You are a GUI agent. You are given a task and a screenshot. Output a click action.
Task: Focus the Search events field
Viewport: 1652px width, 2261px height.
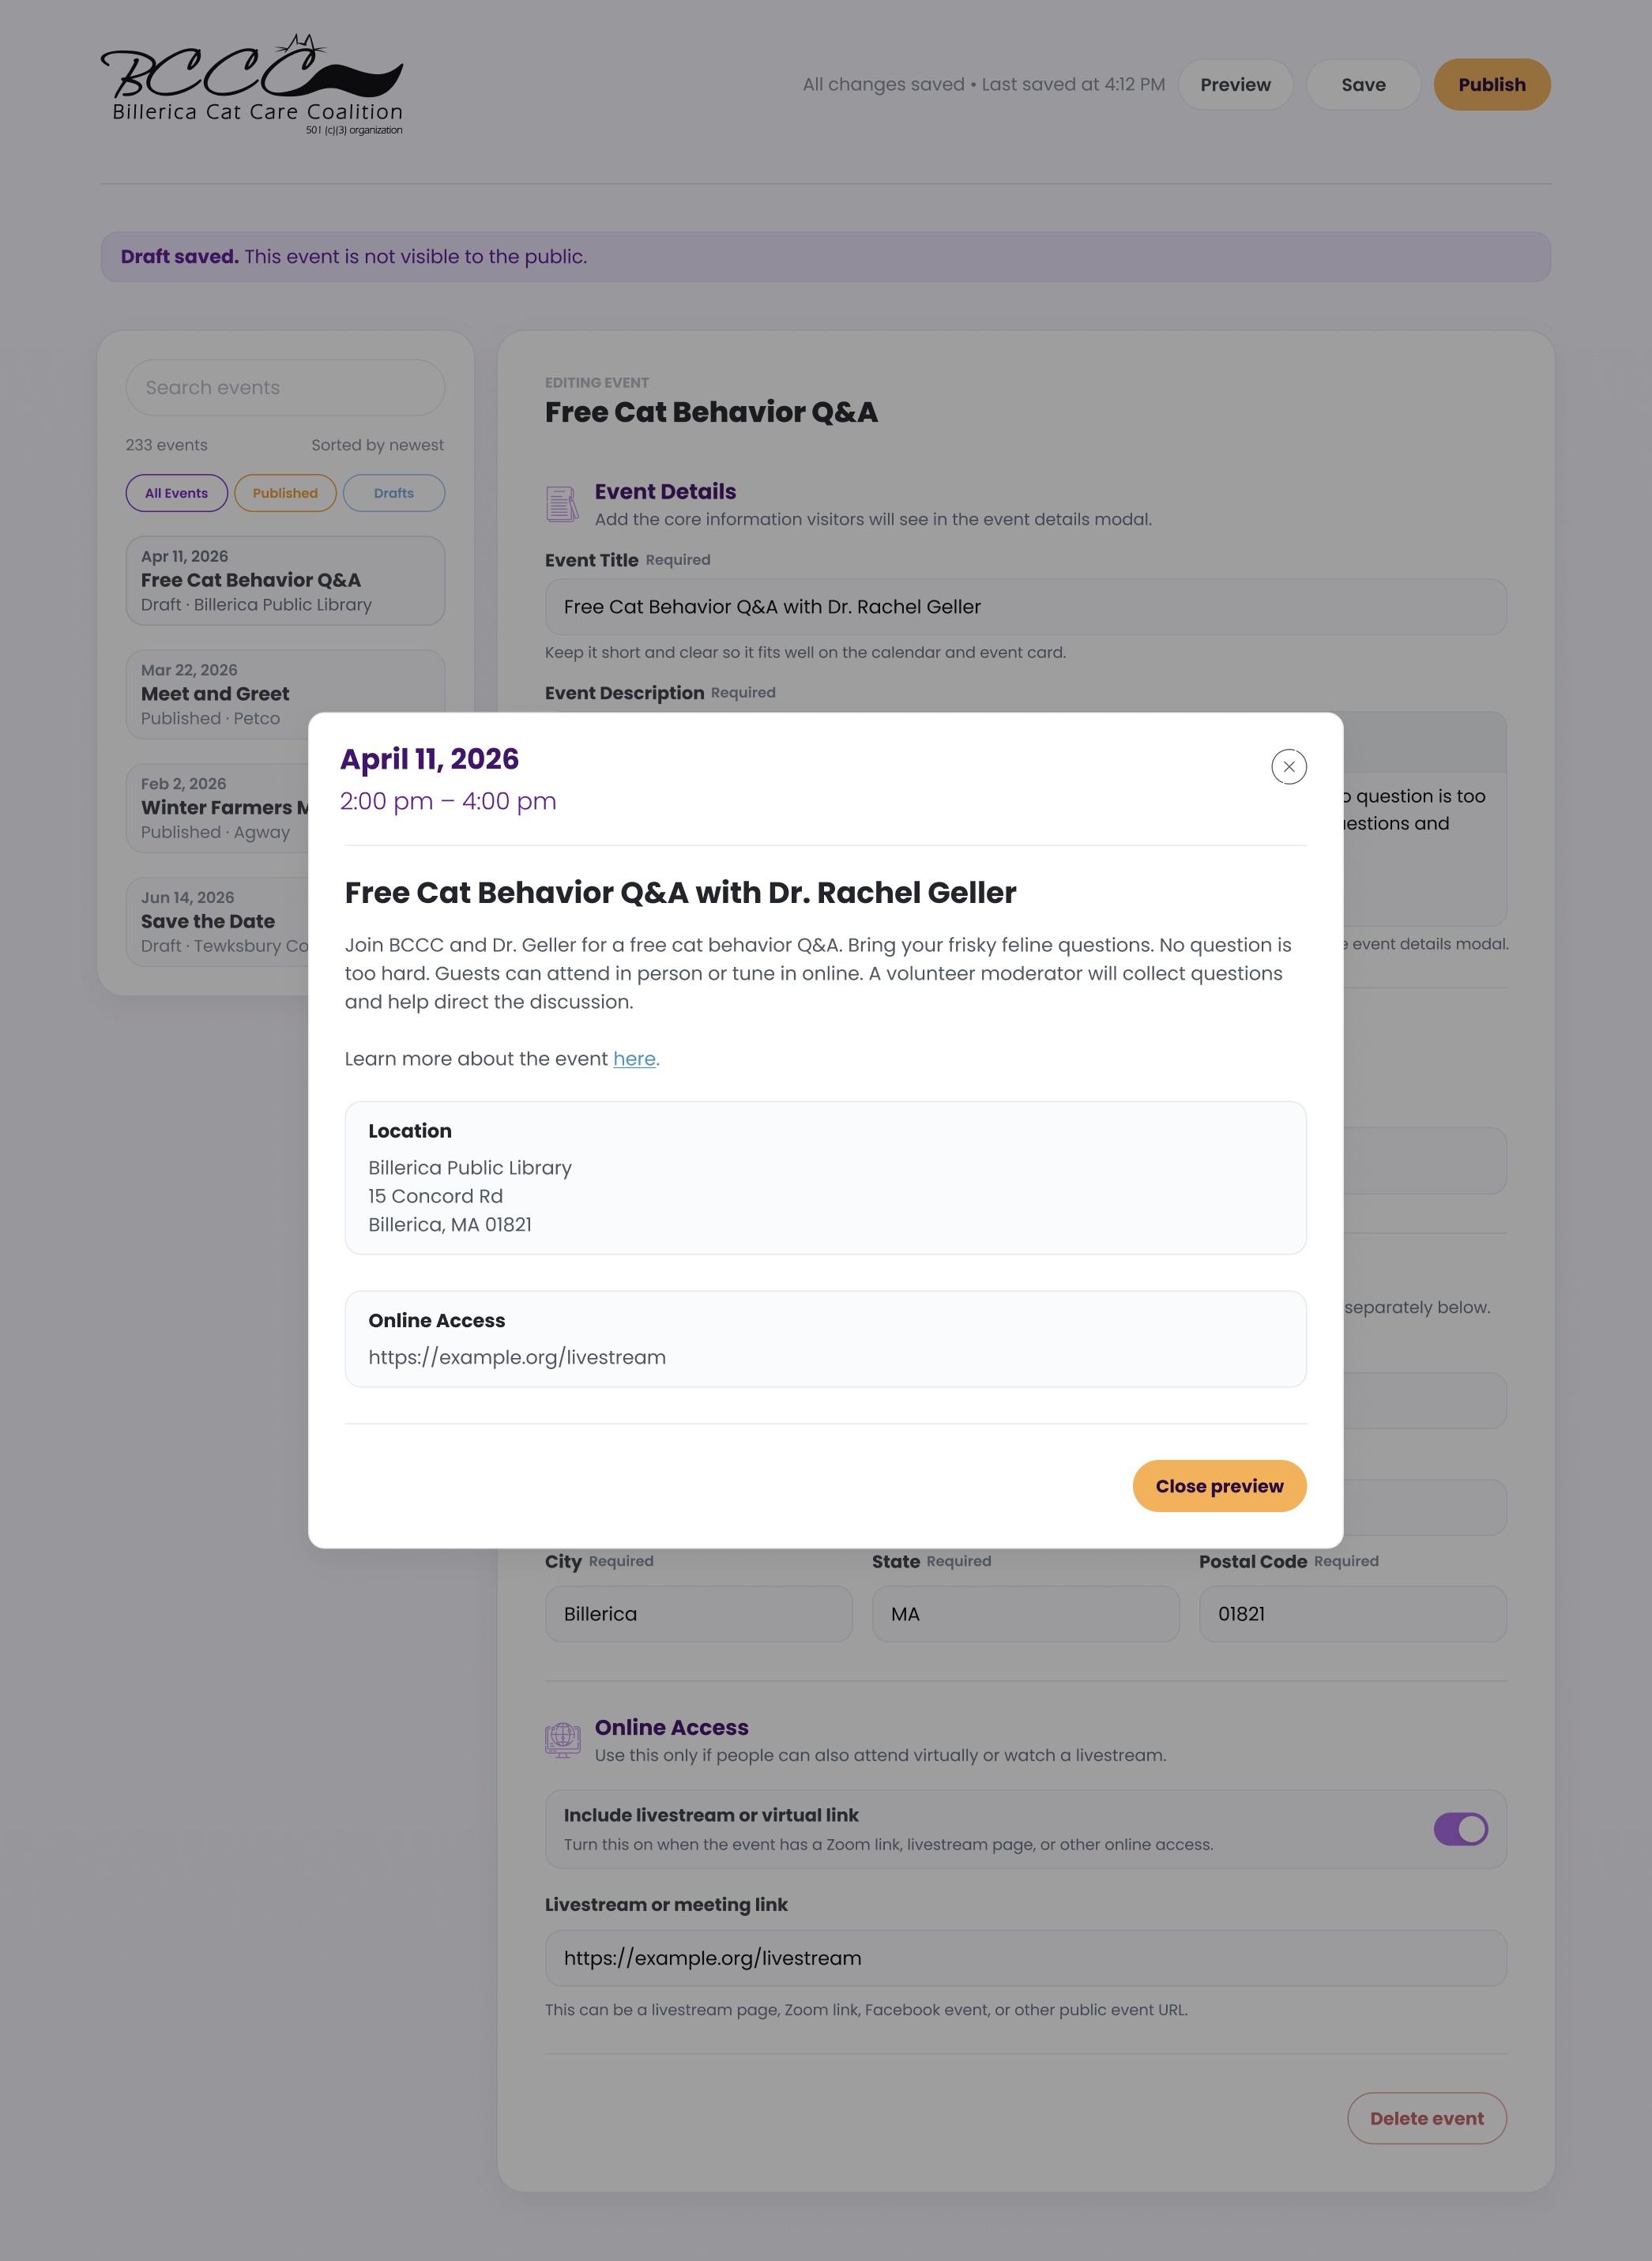[x=285, y=388]
